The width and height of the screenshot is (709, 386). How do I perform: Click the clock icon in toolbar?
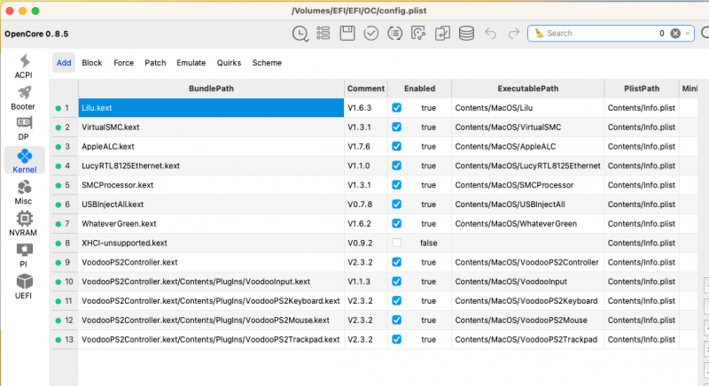click(300, 34)
